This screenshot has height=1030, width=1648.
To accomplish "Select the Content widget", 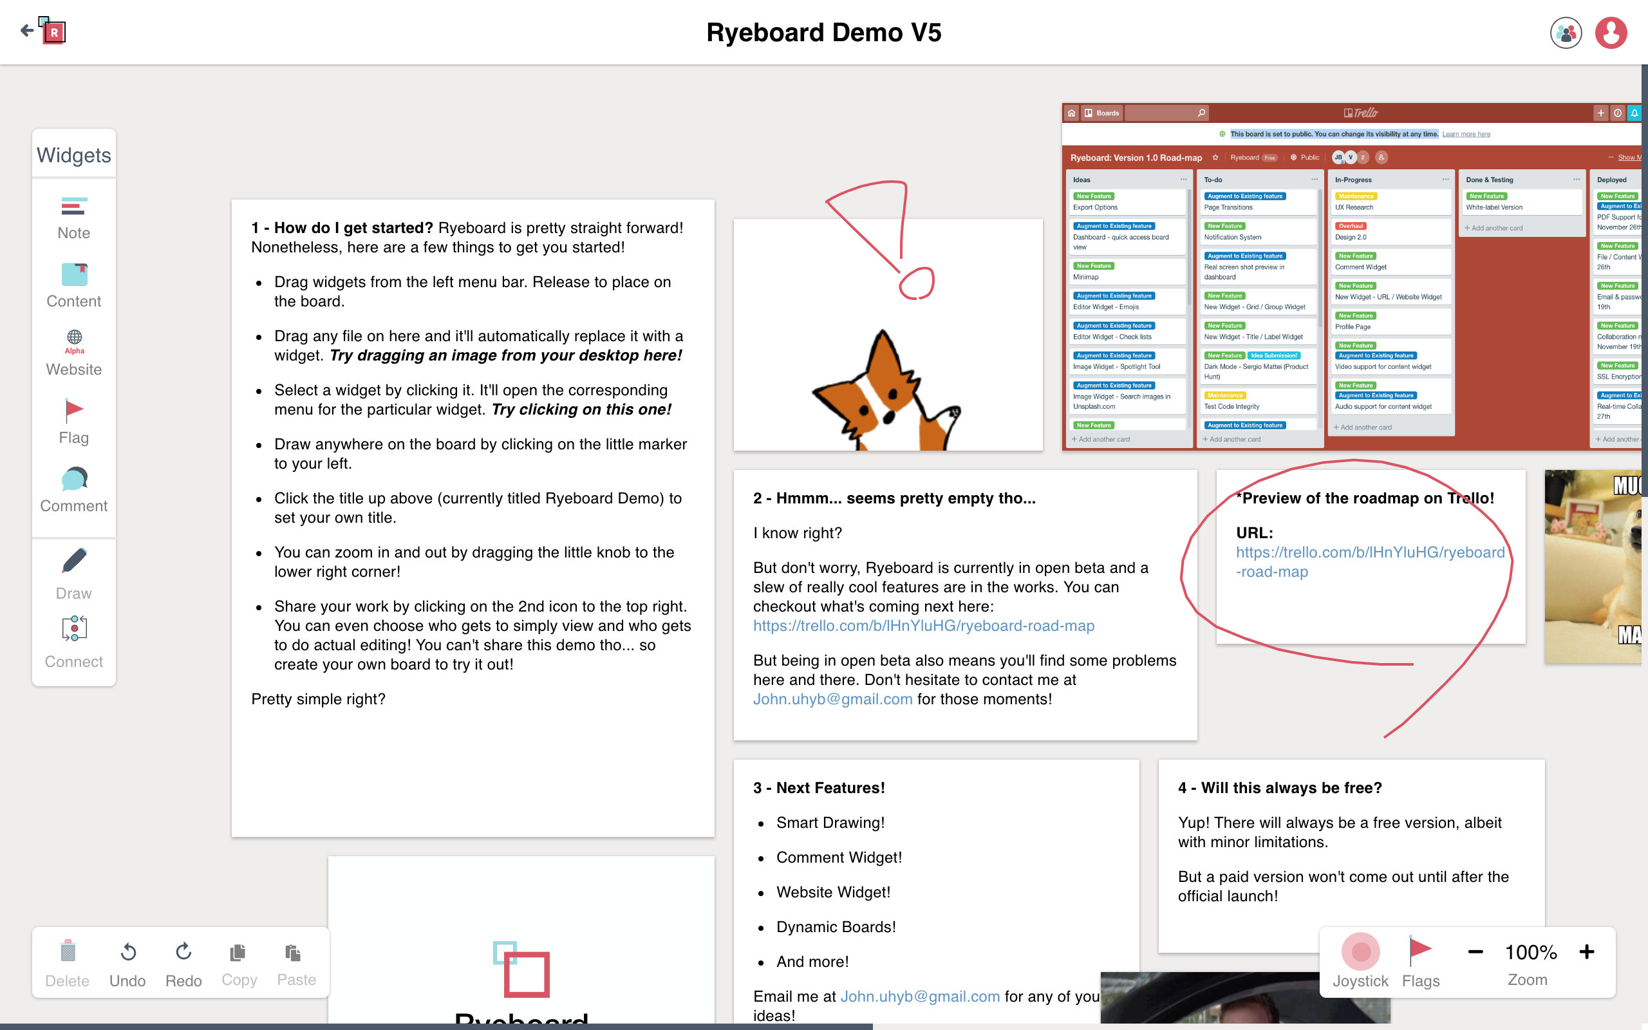I will pyautogui.click(x=73, y=286).
